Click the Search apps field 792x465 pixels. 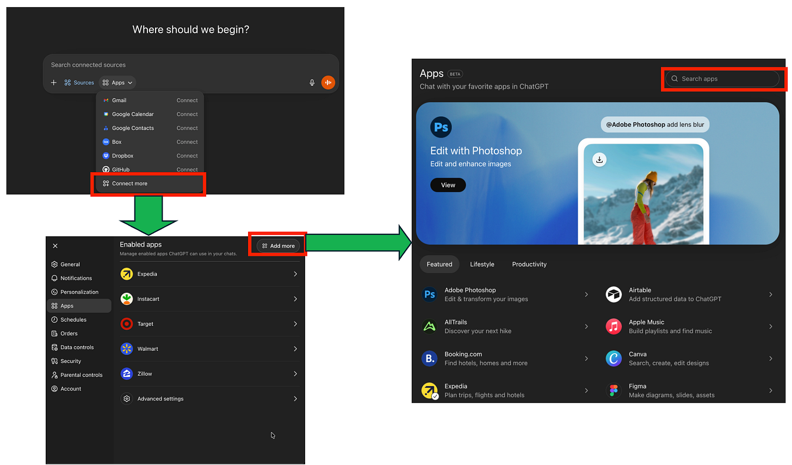click(x=722, y=79)
